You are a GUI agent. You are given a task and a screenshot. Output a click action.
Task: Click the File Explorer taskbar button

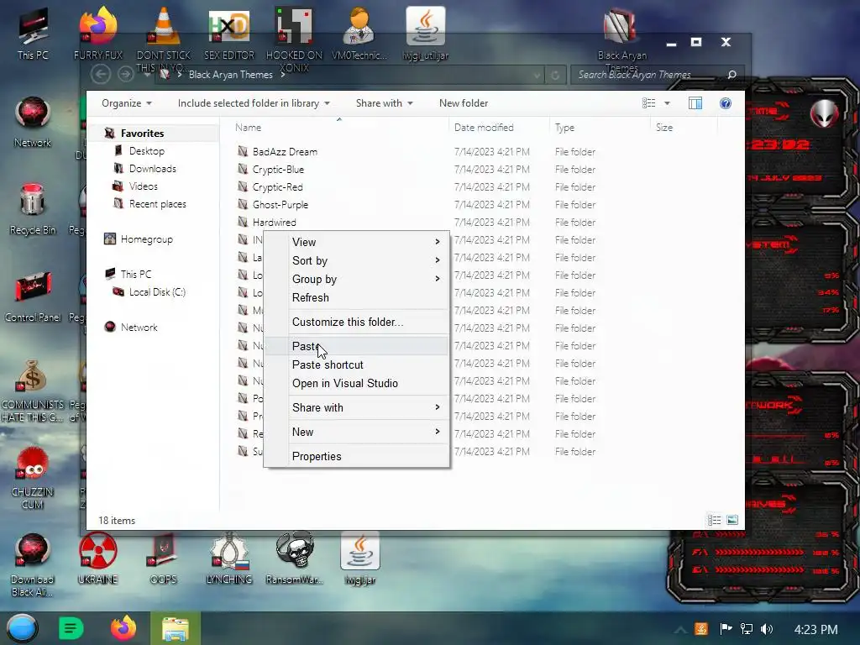coord(176,628)
